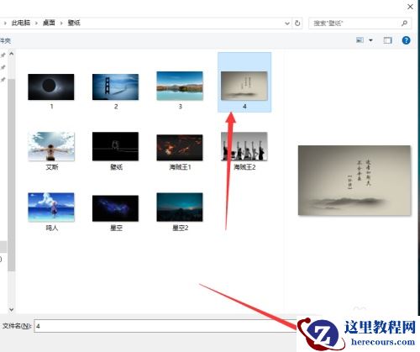
Task: Expand the chevron before 桌面 in breadcrumb
Action: click(36, 24)
